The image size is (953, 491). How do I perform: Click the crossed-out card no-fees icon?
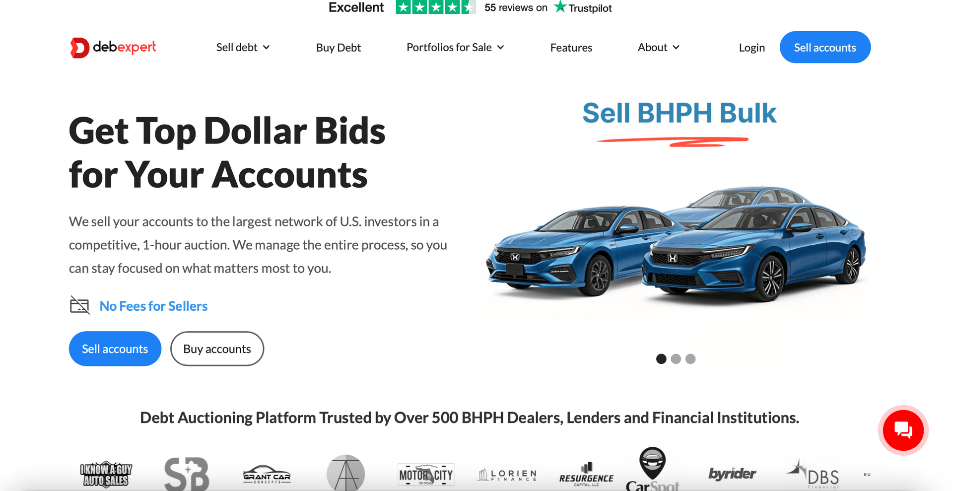[x=79, y=305]
